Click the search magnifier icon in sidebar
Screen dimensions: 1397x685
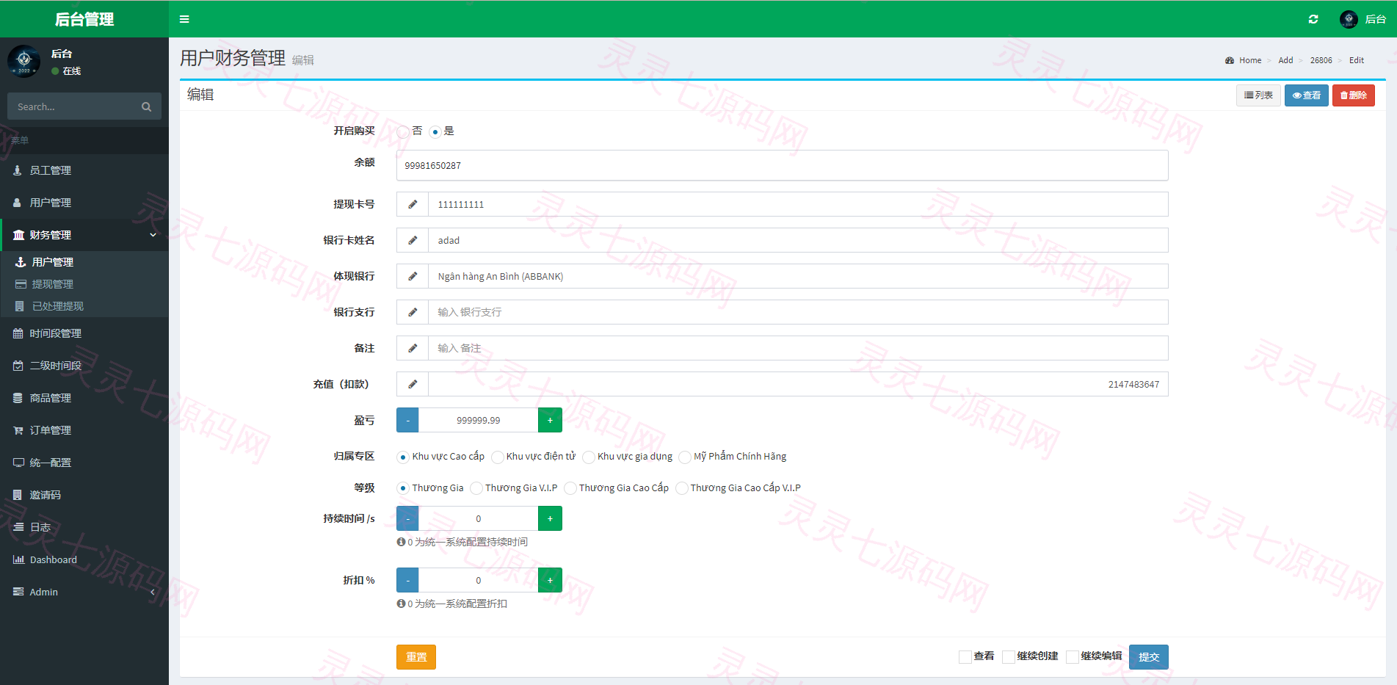pos(146,106)
